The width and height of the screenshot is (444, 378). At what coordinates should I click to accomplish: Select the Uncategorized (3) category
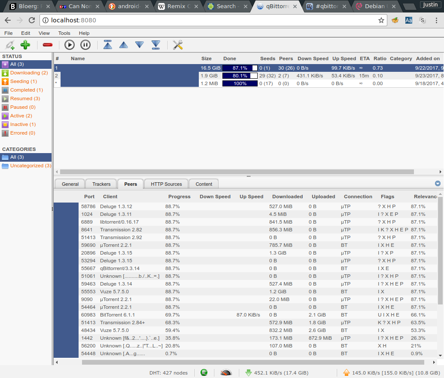point(26,166)
